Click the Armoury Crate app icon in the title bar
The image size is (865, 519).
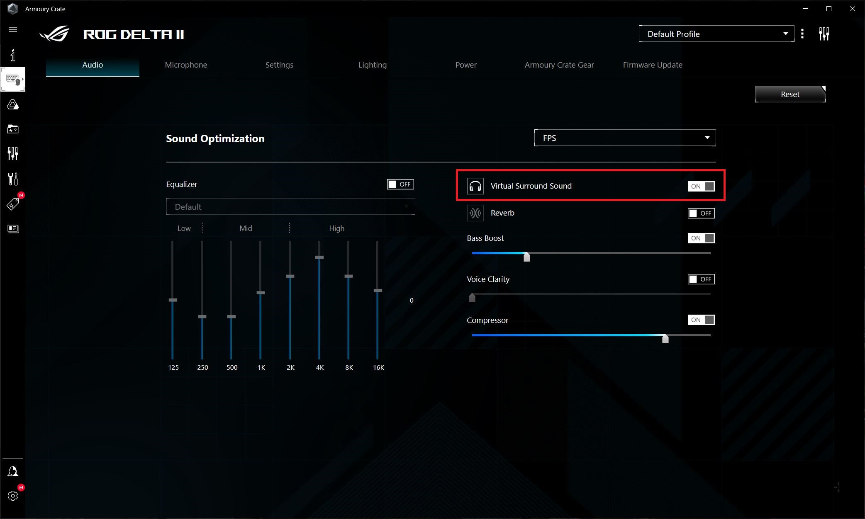[x=13, y=9]
